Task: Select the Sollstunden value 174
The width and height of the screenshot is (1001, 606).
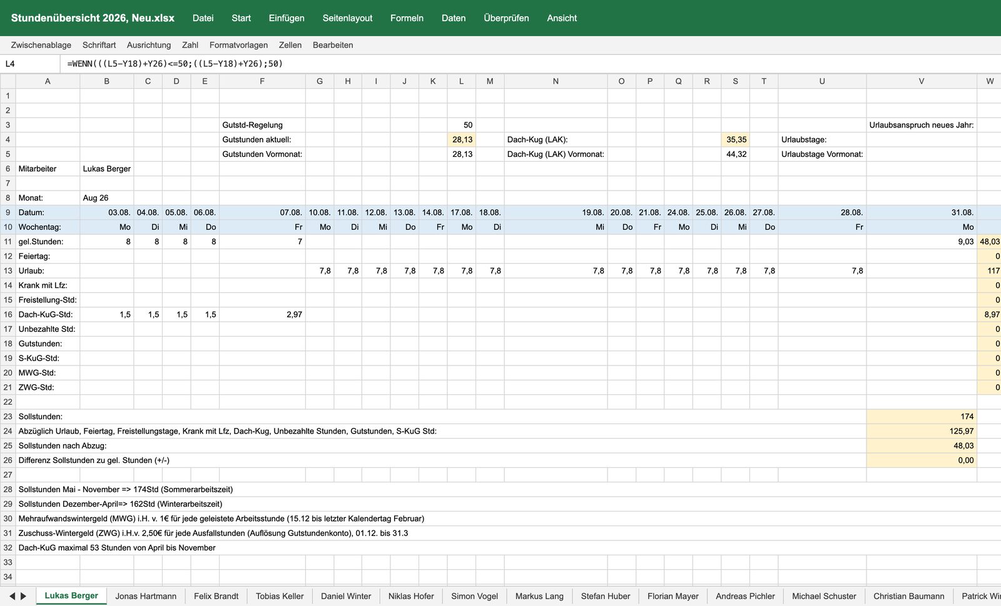Action: [922, 416]
